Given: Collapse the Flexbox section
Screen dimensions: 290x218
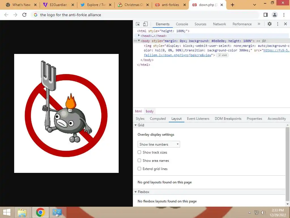Looking at the screenshot, I should 136,192.
